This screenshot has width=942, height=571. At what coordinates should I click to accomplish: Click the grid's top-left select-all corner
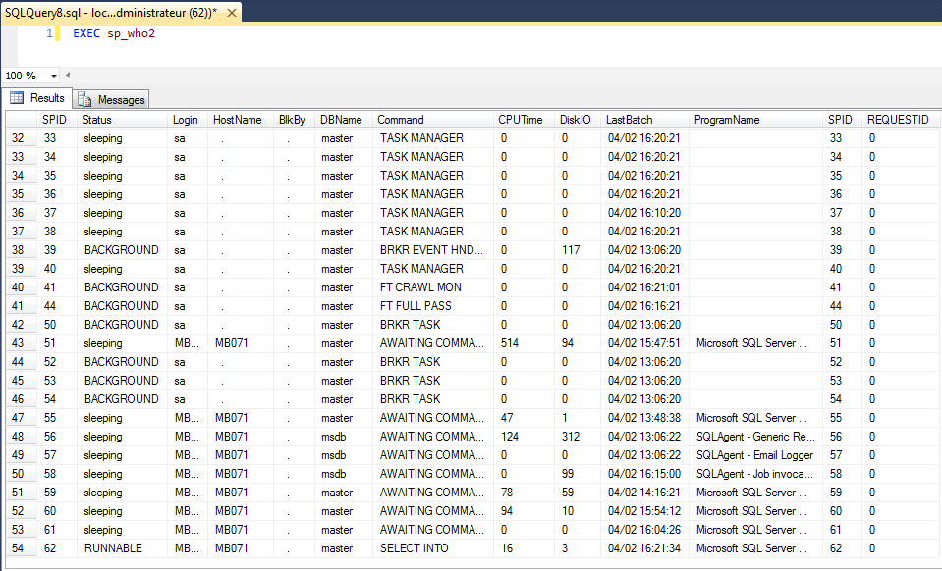point(22,120)
